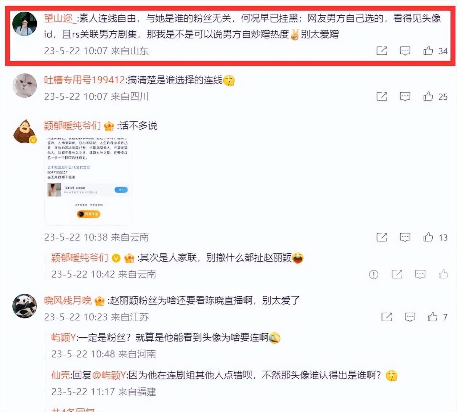
Task: Open 仙壳 username in the reply thread
Action: point(60,375)
